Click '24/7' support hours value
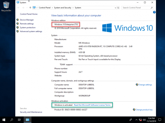The height and width of the screenshot is (123, 165). point(80,72)
